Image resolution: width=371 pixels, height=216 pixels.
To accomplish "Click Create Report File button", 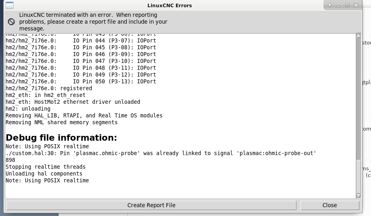I will click(151, 205).
